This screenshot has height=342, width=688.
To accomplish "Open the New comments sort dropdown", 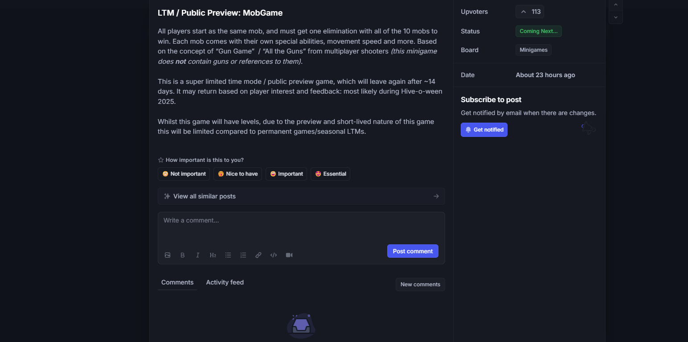I will pyautogui.click(x=420, y=284).
